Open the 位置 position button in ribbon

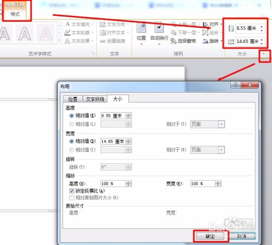[141, 34]
